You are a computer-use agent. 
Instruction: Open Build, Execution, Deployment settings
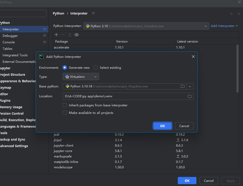tap(18, 120)
